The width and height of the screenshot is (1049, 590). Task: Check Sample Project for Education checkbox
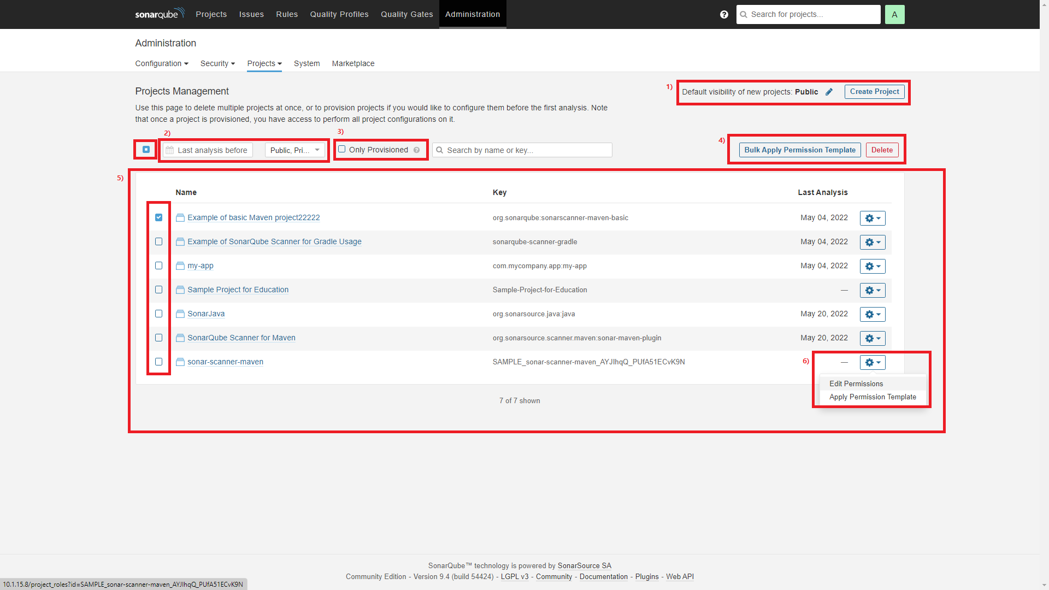[x=158, y=290]
